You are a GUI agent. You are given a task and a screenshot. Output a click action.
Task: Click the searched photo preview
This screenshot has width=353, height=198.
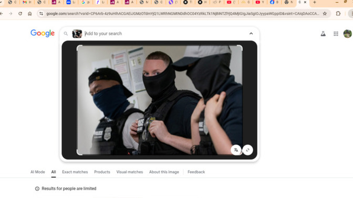point(159,100)
